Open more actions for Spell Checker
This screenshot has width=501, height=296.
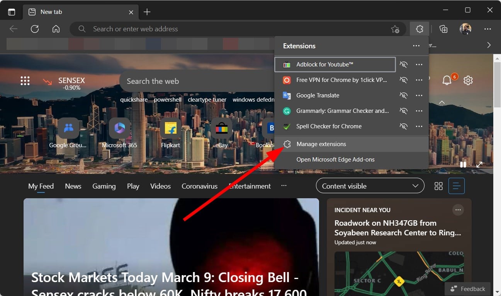pyautogui.click(x=419, y=126)
